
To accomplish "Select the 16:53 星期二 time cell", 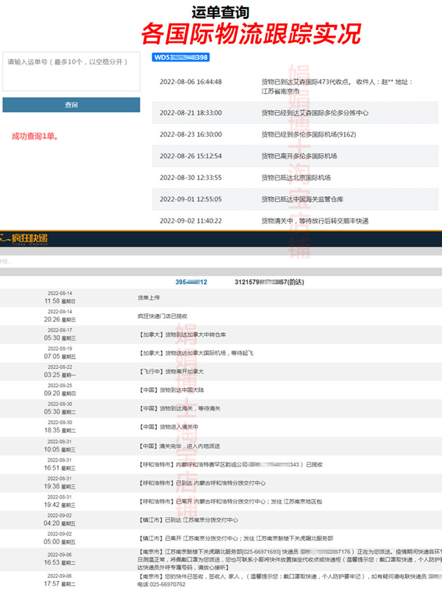I will [x=60, y=559].
